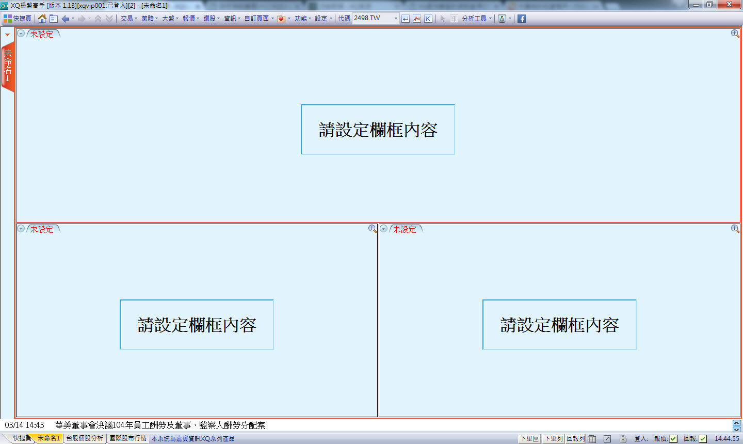Image resolution: width=743 pixels, height=444 pixels.
Task: Zoom the top pane with magnifier icon
Action: (735, 34)
